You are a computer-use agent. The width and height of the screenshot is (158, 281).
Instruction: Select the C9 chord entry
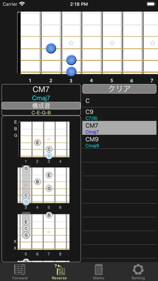pos(119,114)
